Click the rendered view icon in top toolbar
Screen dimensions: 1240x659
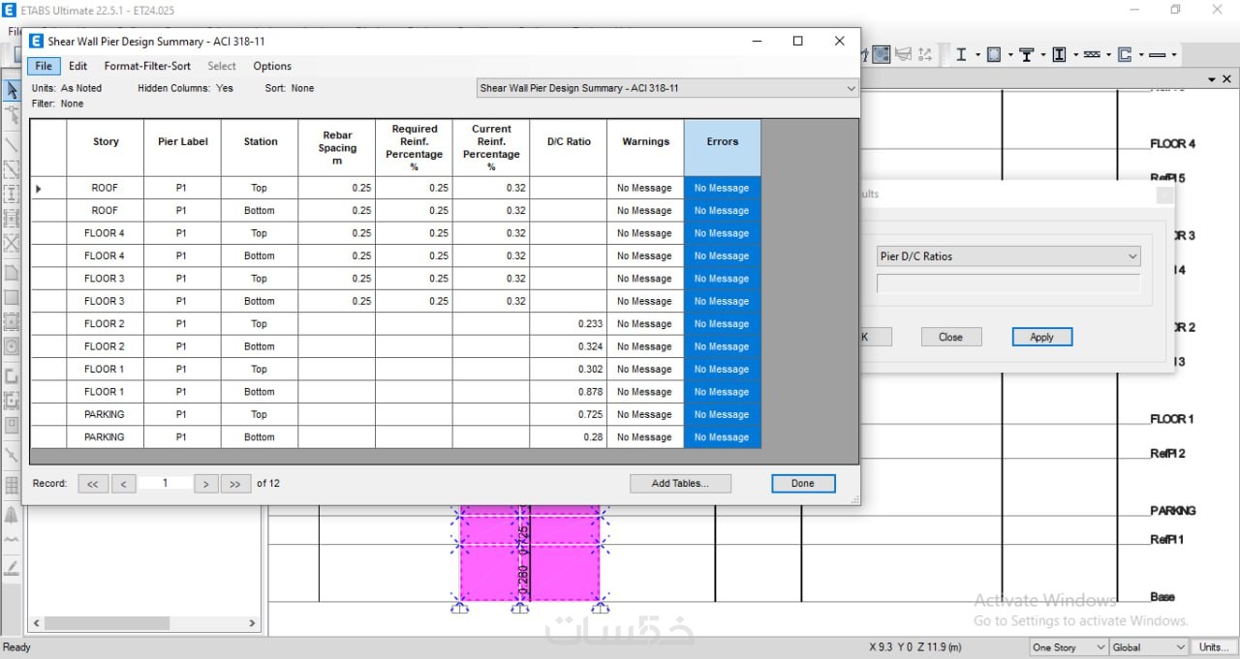click(x=882, y=54)
